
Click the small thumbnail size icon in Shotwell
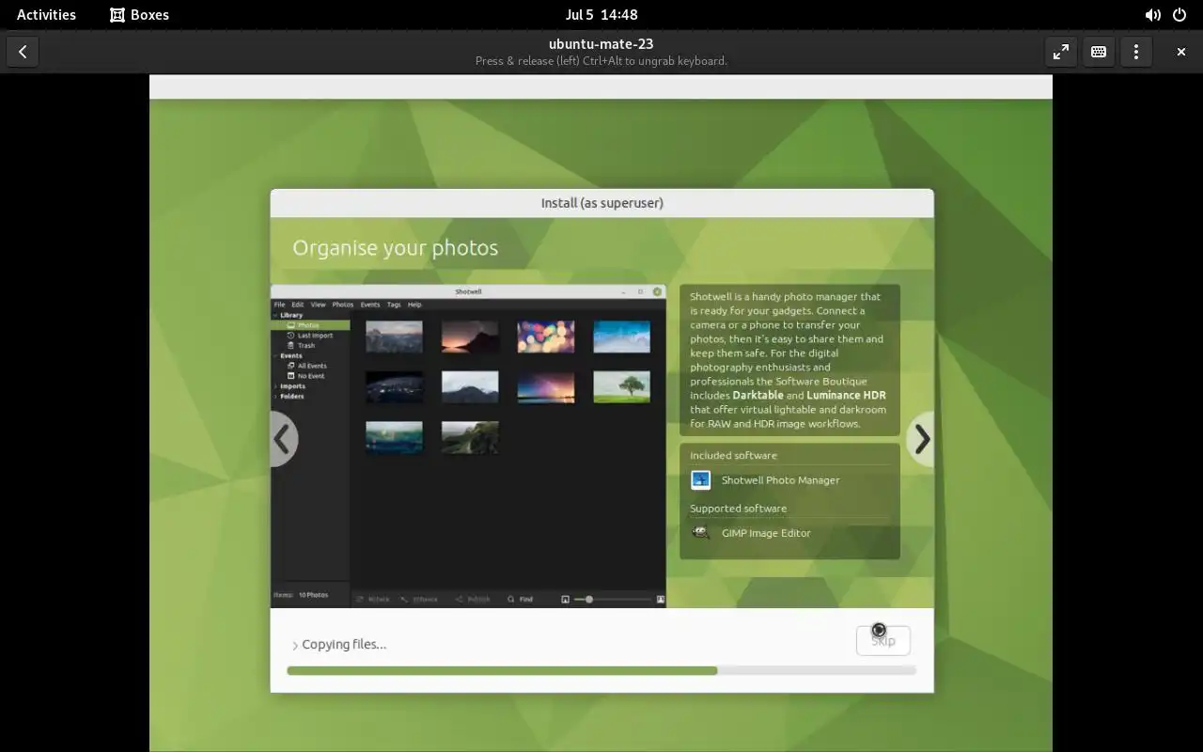565,599
